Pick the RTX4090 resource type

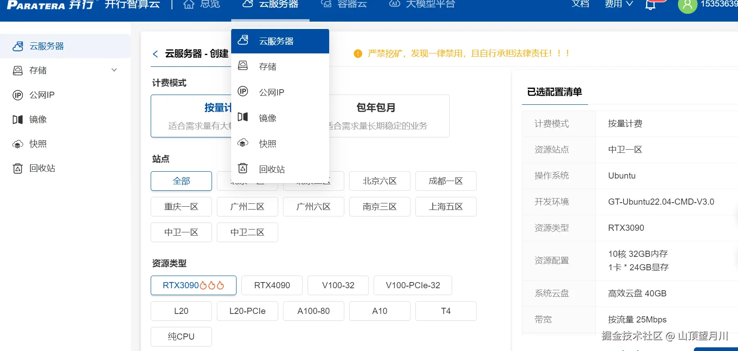[272, 285]
